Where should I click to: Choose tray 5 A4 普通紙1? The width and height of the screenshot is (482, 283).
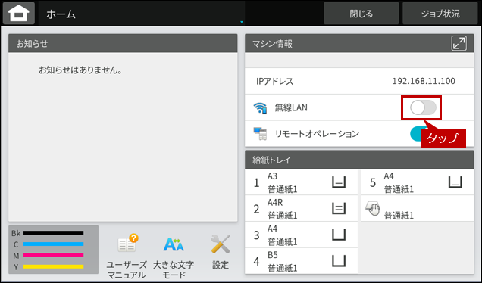coord(418,182)
